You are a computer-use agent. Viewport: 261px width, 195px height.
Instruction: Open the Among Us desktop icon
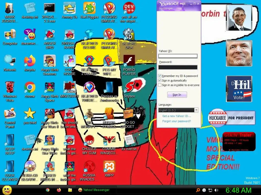[69, 10]
